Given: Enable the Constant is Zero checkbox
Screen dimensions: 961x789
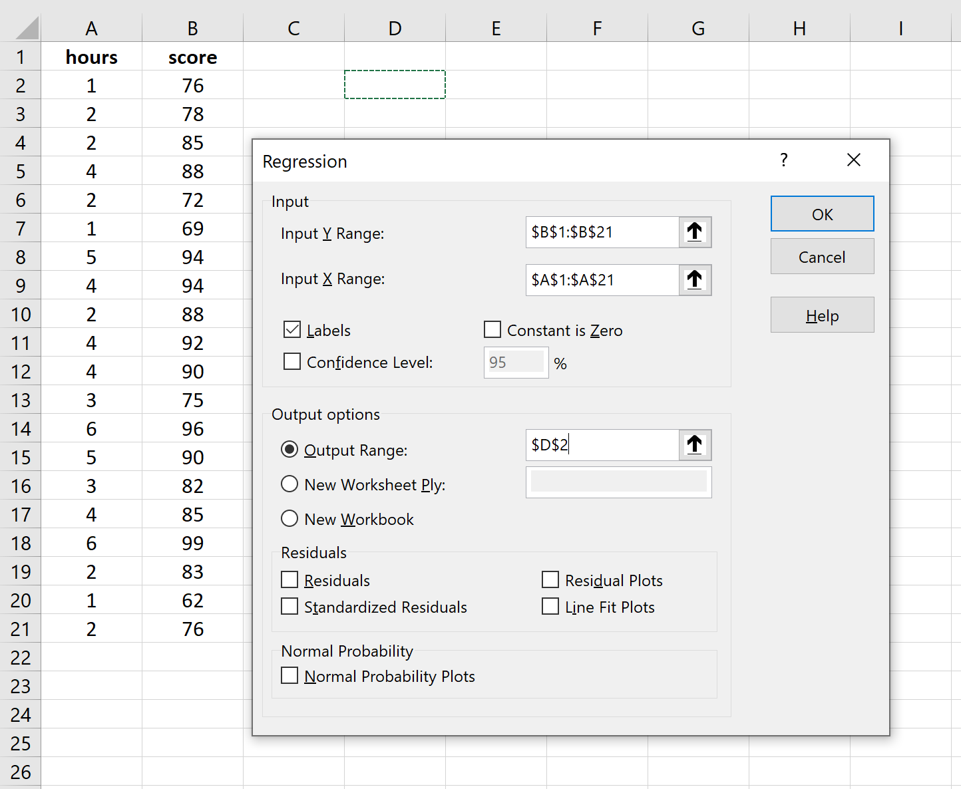Looking at the screenshot, I should coord(492,330).
